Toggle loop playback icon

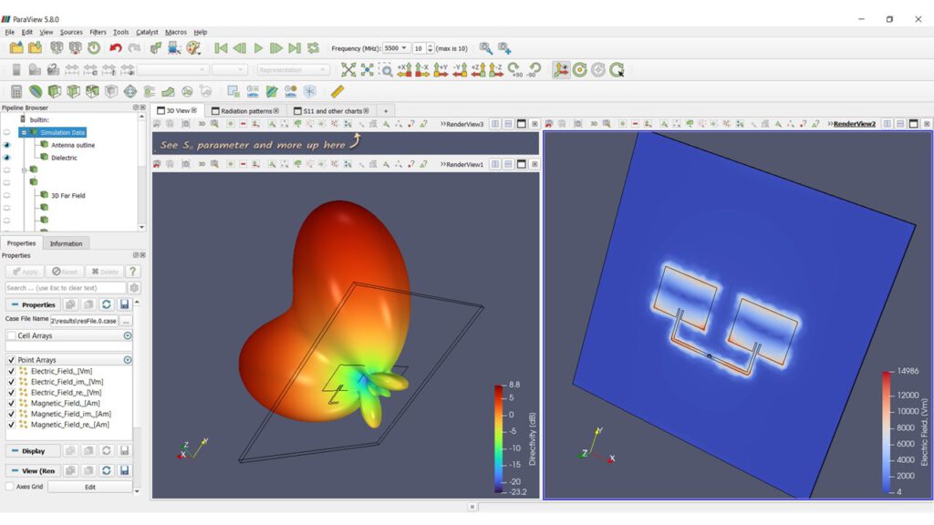pyautogui.click(x=313, y=48)
